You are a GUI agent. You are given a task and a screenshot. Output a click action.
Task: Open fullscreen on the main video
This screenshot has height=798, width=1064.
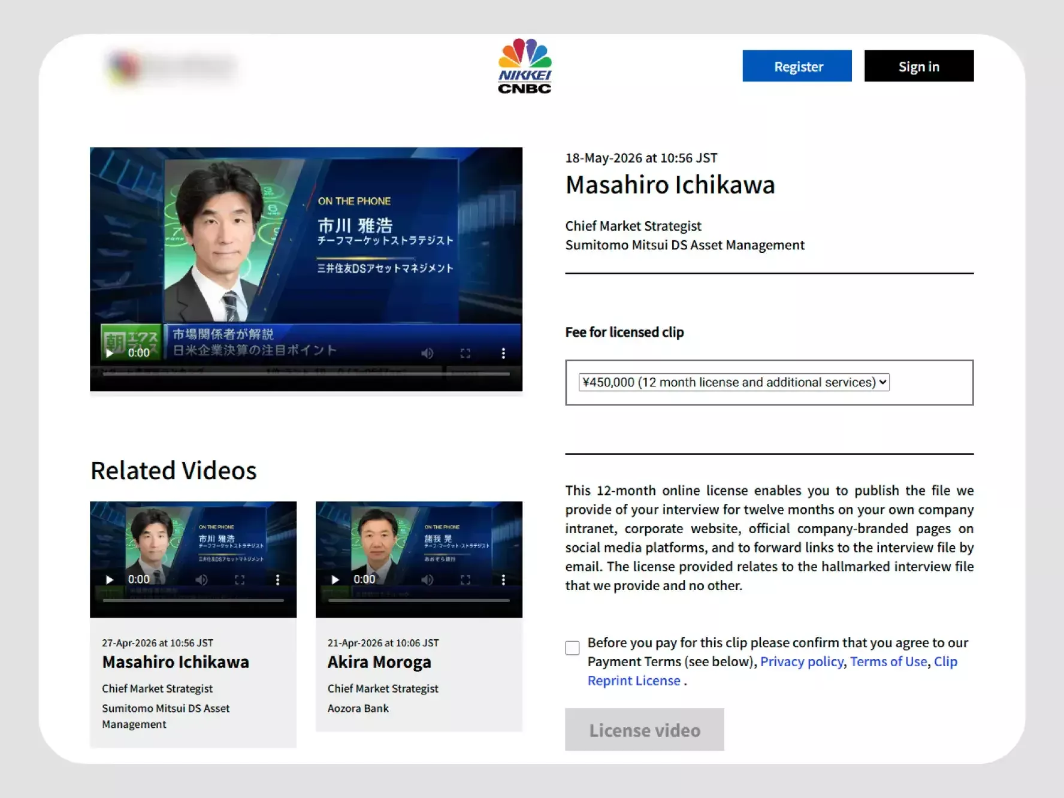pos(465,353)
